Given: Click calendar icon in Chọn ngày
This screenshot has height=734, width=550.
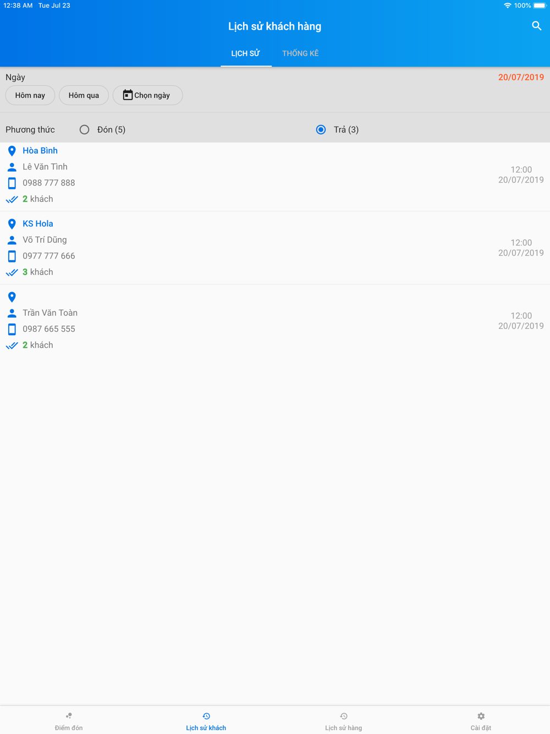Looking at the screenshot, I should 128,95.
